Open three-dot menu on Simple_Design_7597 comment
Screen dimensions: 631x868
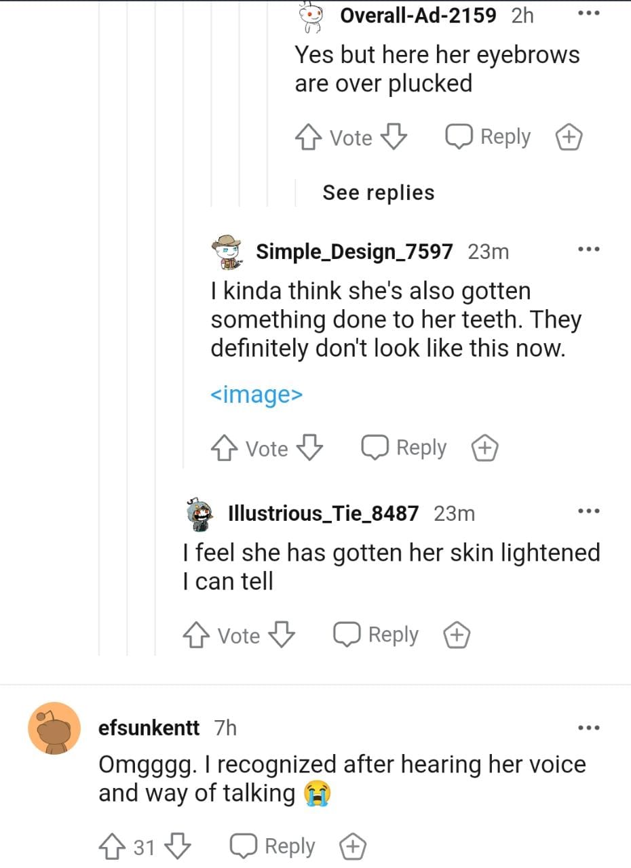pos(588,250)
